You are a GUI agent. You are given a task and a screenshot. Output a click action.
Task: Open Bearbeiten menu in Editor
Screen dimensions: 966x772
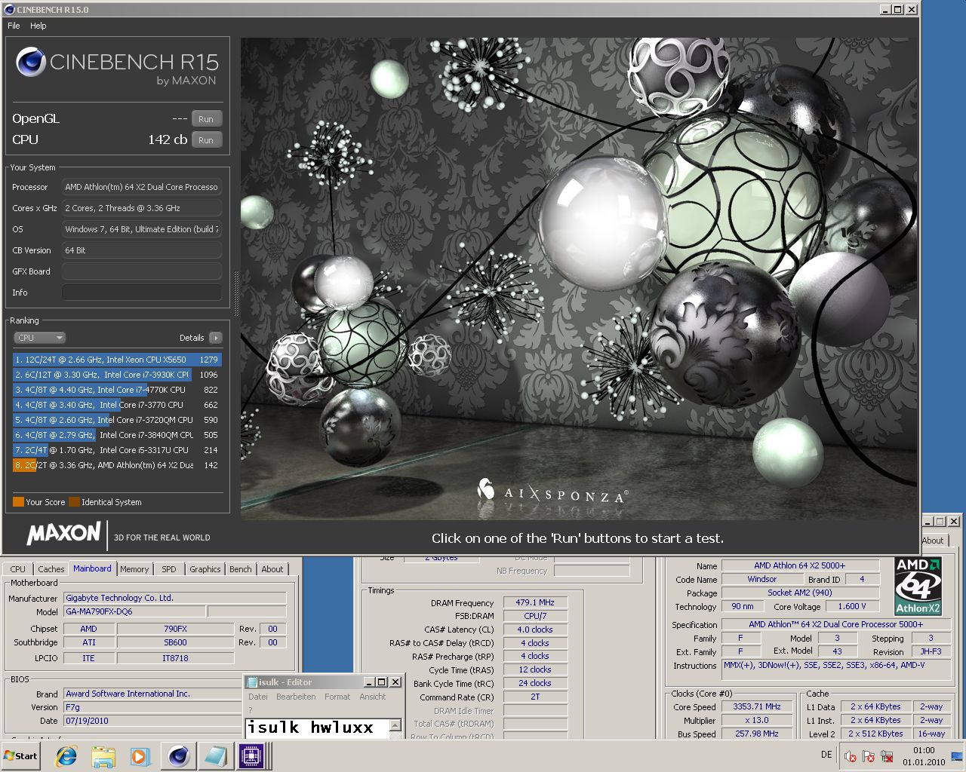(x=296, y=697)
